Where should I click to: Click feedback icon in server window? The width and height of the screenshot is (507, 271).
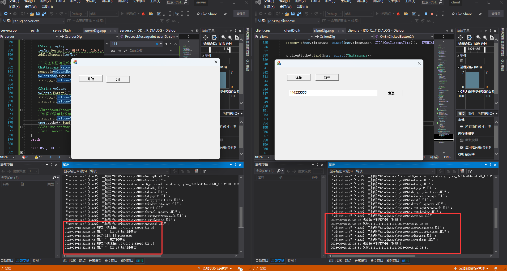[x=225, y=14]
